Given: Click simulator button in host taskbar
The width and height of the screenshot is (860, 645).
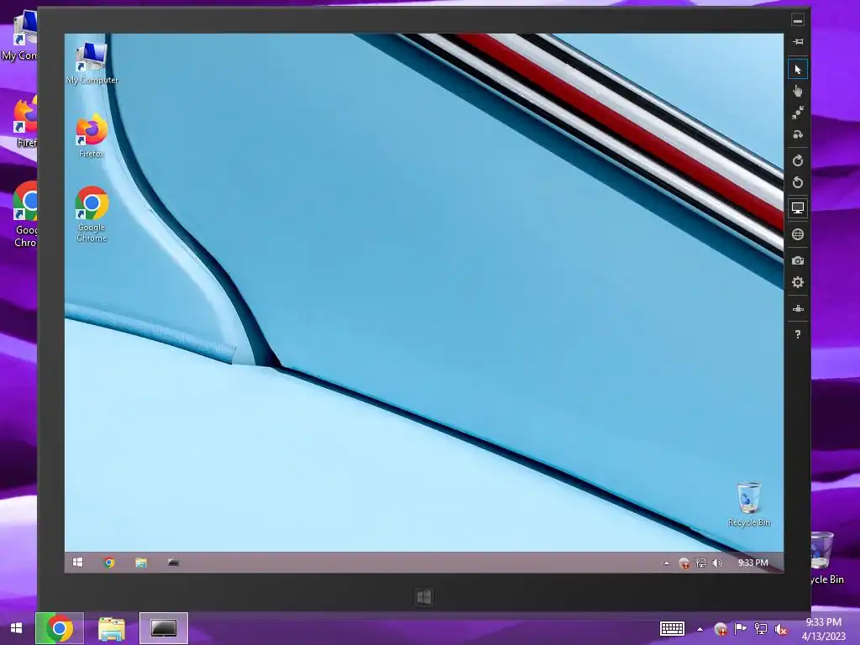Looking at the screenshot, I should (x=164, y=628).
